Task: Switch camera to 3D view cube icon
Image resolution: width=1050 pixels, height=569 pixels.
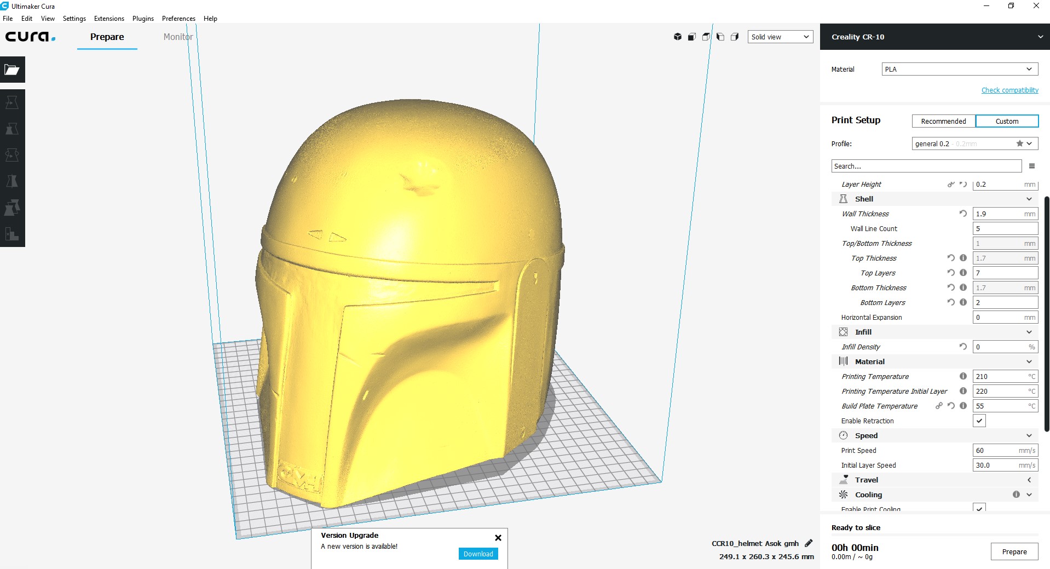Action: point(677,37)
